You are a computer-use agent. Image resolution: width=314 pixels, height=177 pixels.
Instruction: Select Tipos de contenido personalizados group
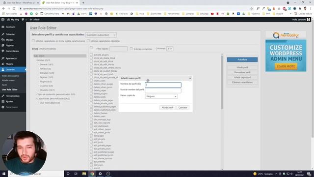click(x=56, y=94)
